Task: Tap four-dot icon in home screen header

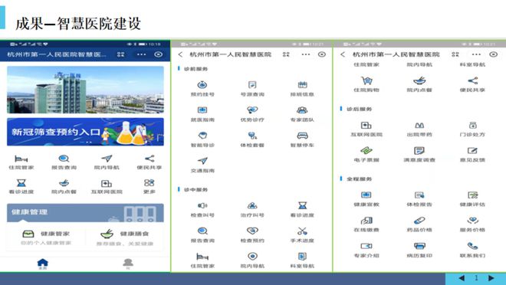Action: click(120, 54)
